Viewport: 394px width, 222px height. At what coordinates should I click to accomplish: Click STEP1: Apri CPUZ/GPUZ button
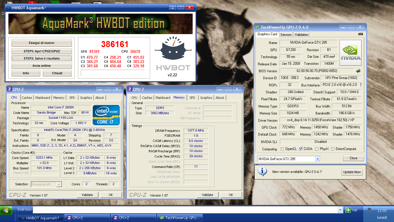tap(41, 51)
